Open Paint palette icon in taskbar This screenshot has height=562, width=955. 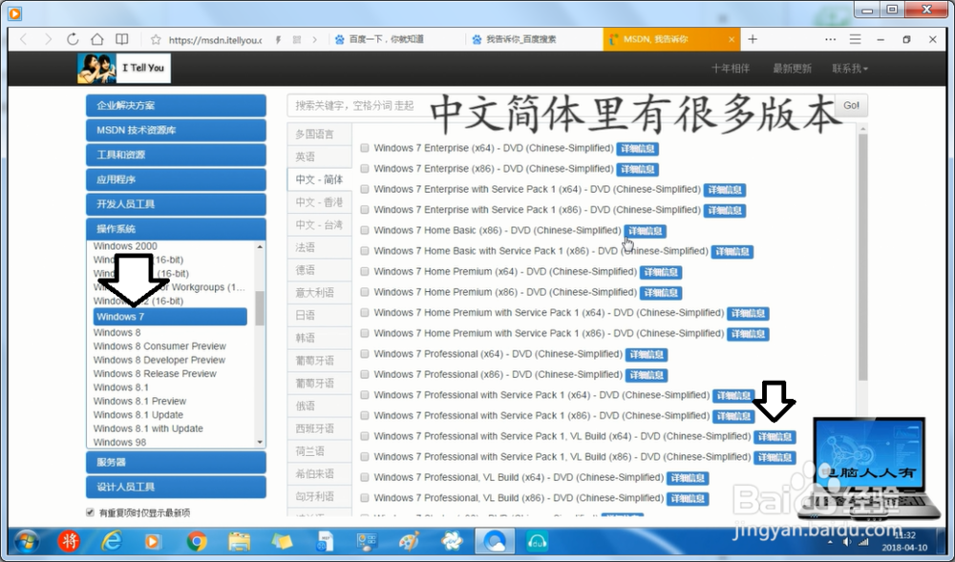point(410,541)
